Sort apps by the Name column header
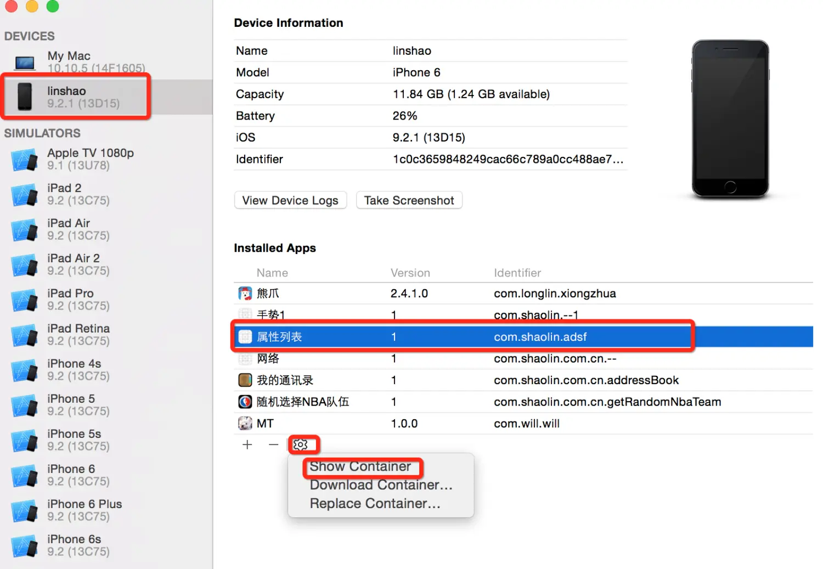 point(272,273)
